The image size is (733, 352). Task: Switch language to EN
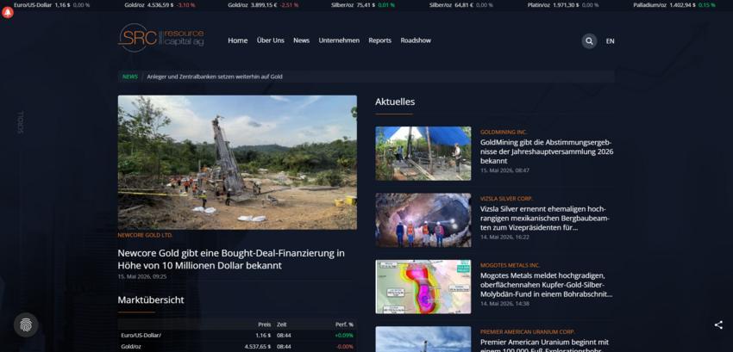[x=610, y=41]
